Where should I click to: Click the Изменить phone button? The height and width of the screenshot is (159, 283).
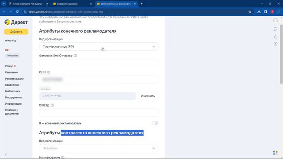click(148, 96)
